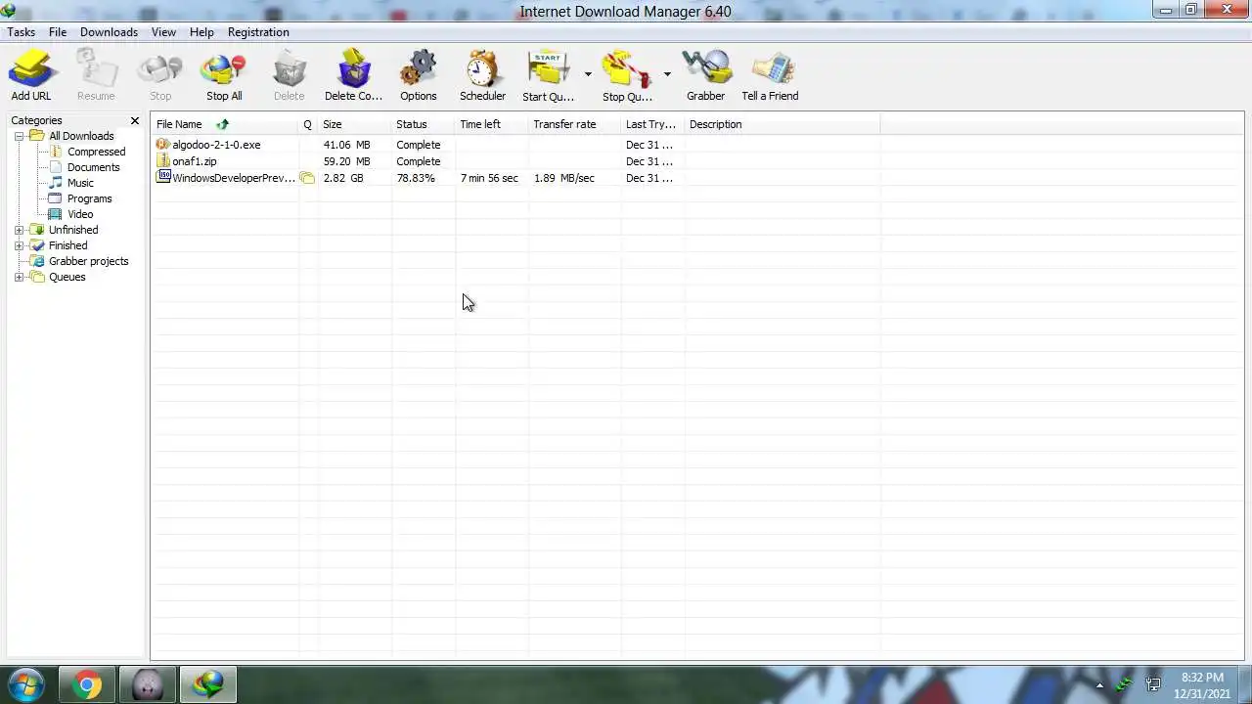The height and width of the screenshot is (704, 1252).
Task: Select the onaf1.zip download row
Action: pyautogui.click(x=697, y=161)
